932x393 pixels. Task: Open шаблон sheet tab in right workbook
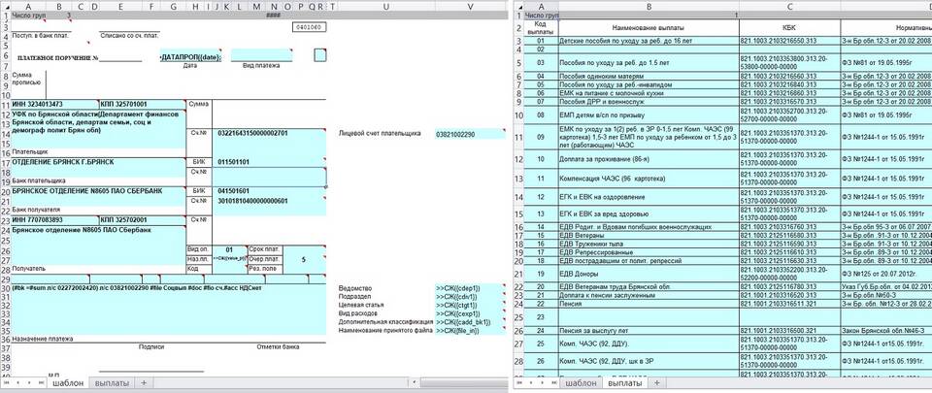click(582, 383)
